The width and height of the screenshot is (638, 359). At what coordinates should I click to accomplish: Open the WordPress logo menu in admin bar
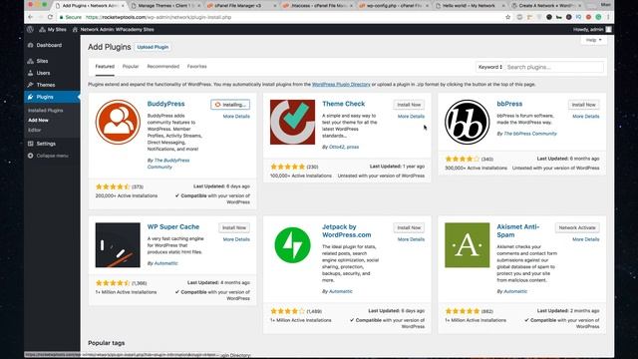tap(30, 29)
